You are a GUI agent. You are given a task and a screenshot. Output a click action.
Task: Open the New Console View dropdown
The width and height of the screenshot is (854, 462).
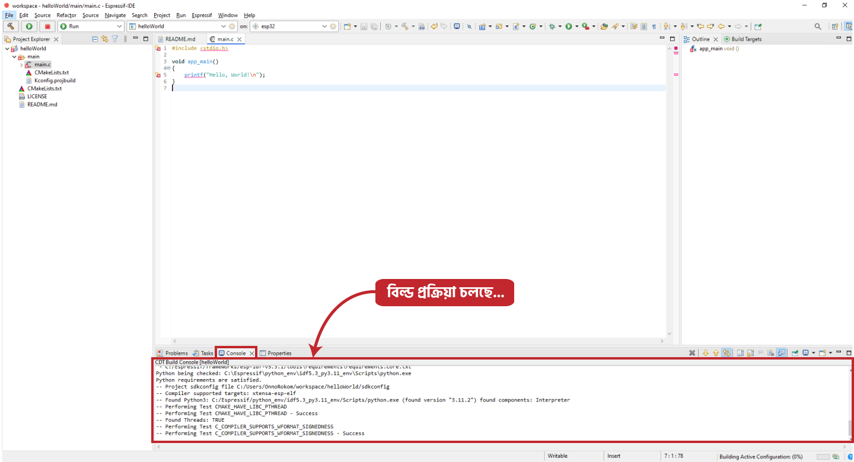click(x=830, y=353)
